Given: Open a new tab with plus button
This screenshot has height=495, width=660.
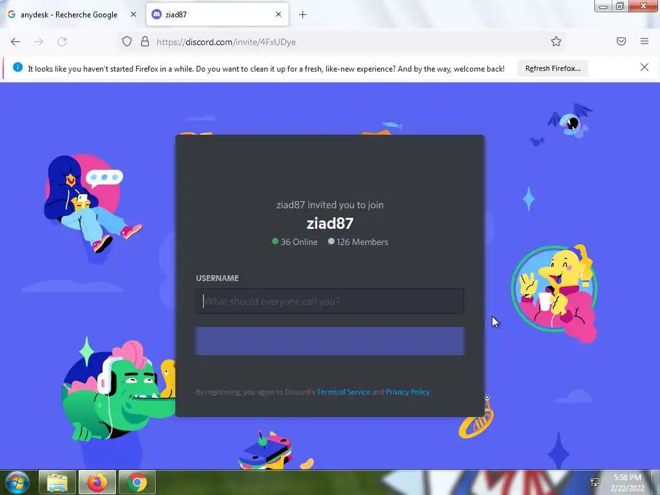Looking at the screenshot, I should [303, 15].
